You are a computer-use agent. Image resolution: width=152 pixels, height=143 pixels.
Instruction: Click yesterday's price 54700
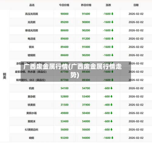pos(86,88)
